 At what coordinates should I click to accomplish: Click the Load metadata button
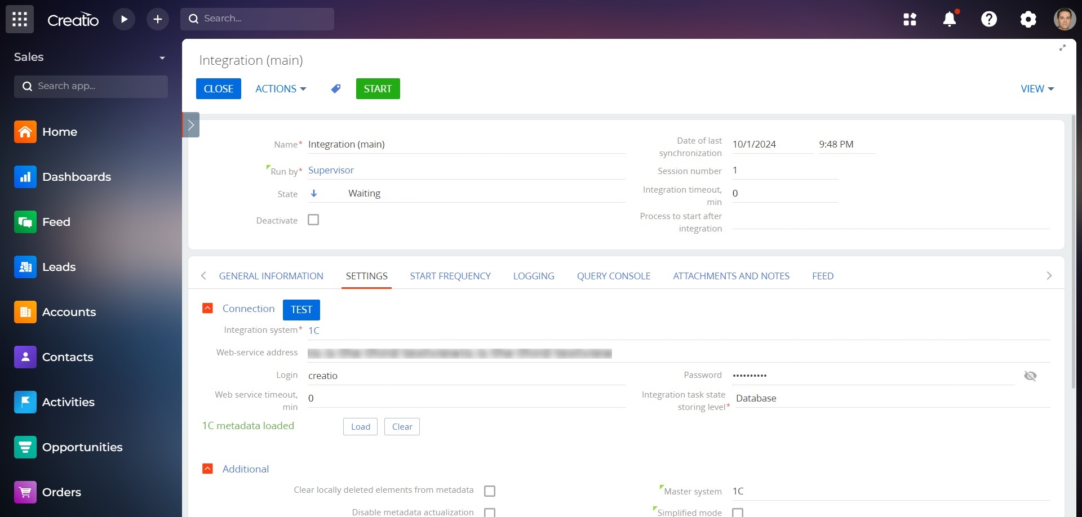click(x=360, y=426)
